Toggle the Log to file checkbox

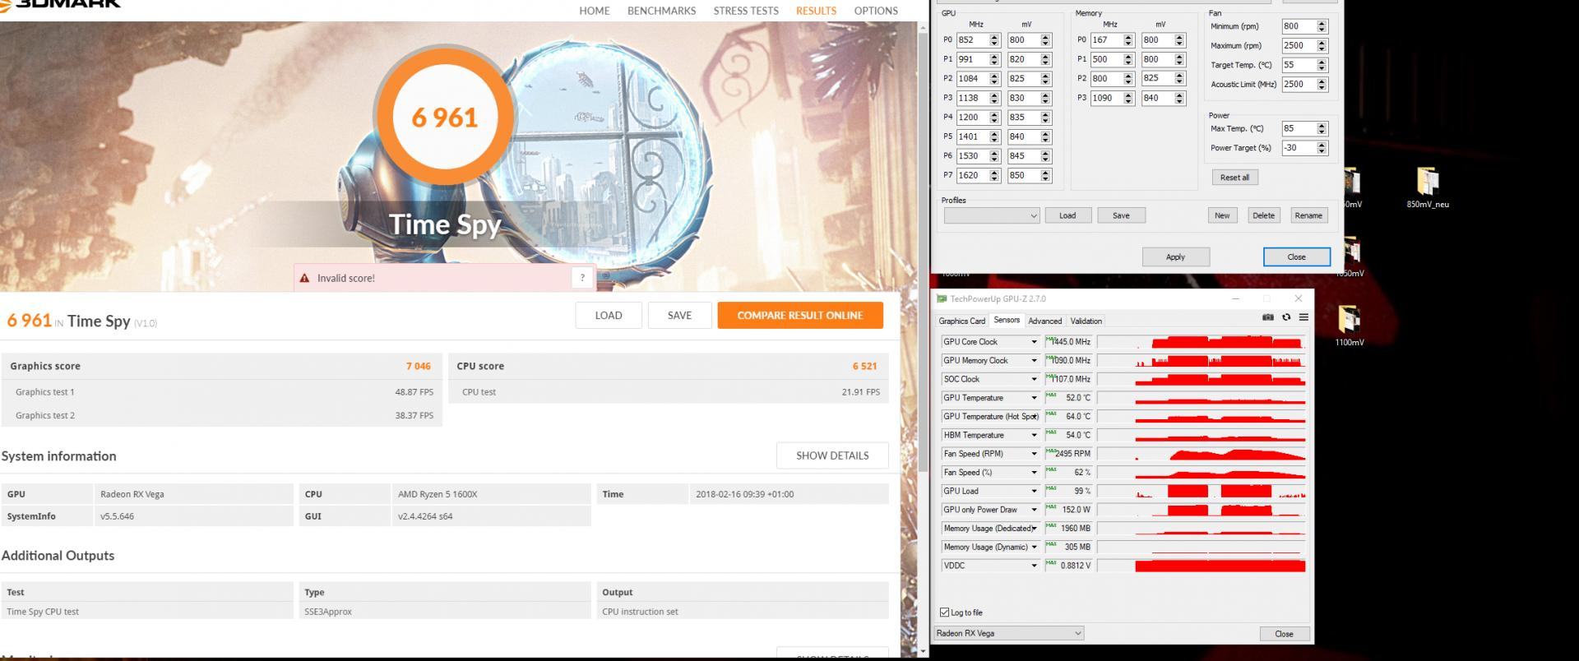pos(944,612)
